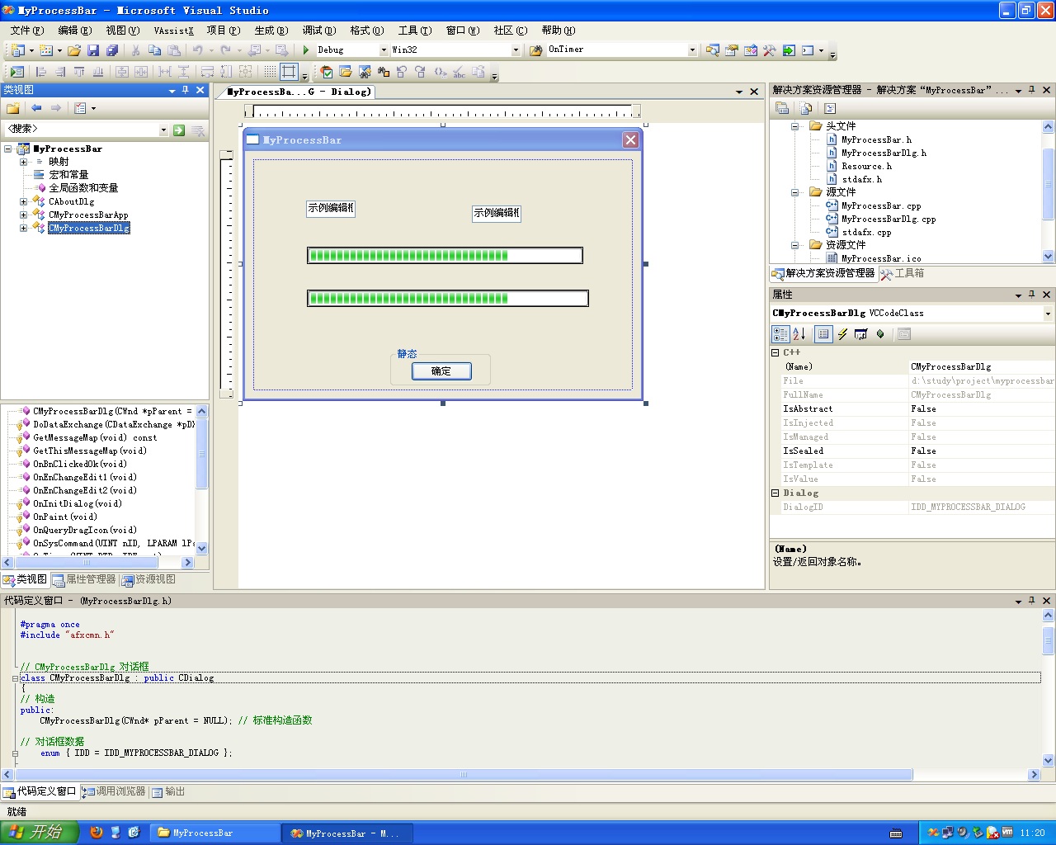The image size is (1056, 845).
Task: Open the Win32 platform dropdown
Action: 516,50
